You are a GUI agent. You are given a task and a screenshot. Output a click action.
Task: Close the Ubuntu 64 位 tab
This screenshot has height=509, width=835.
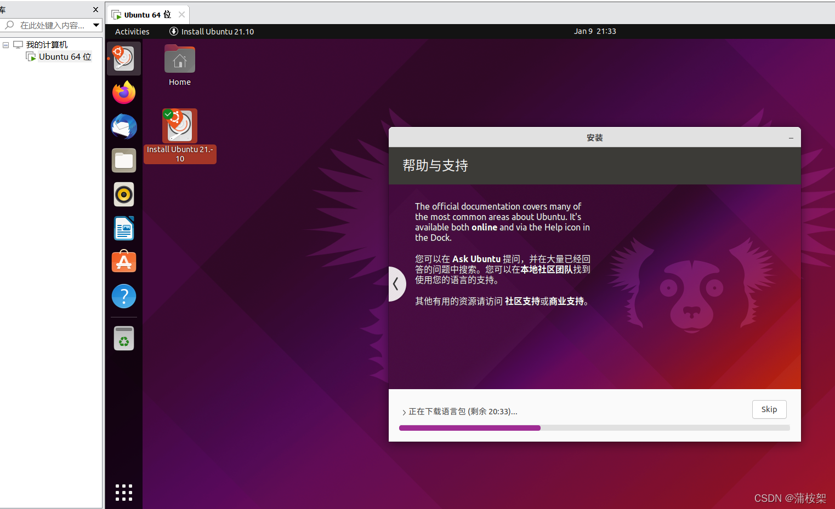pos(181,15)
